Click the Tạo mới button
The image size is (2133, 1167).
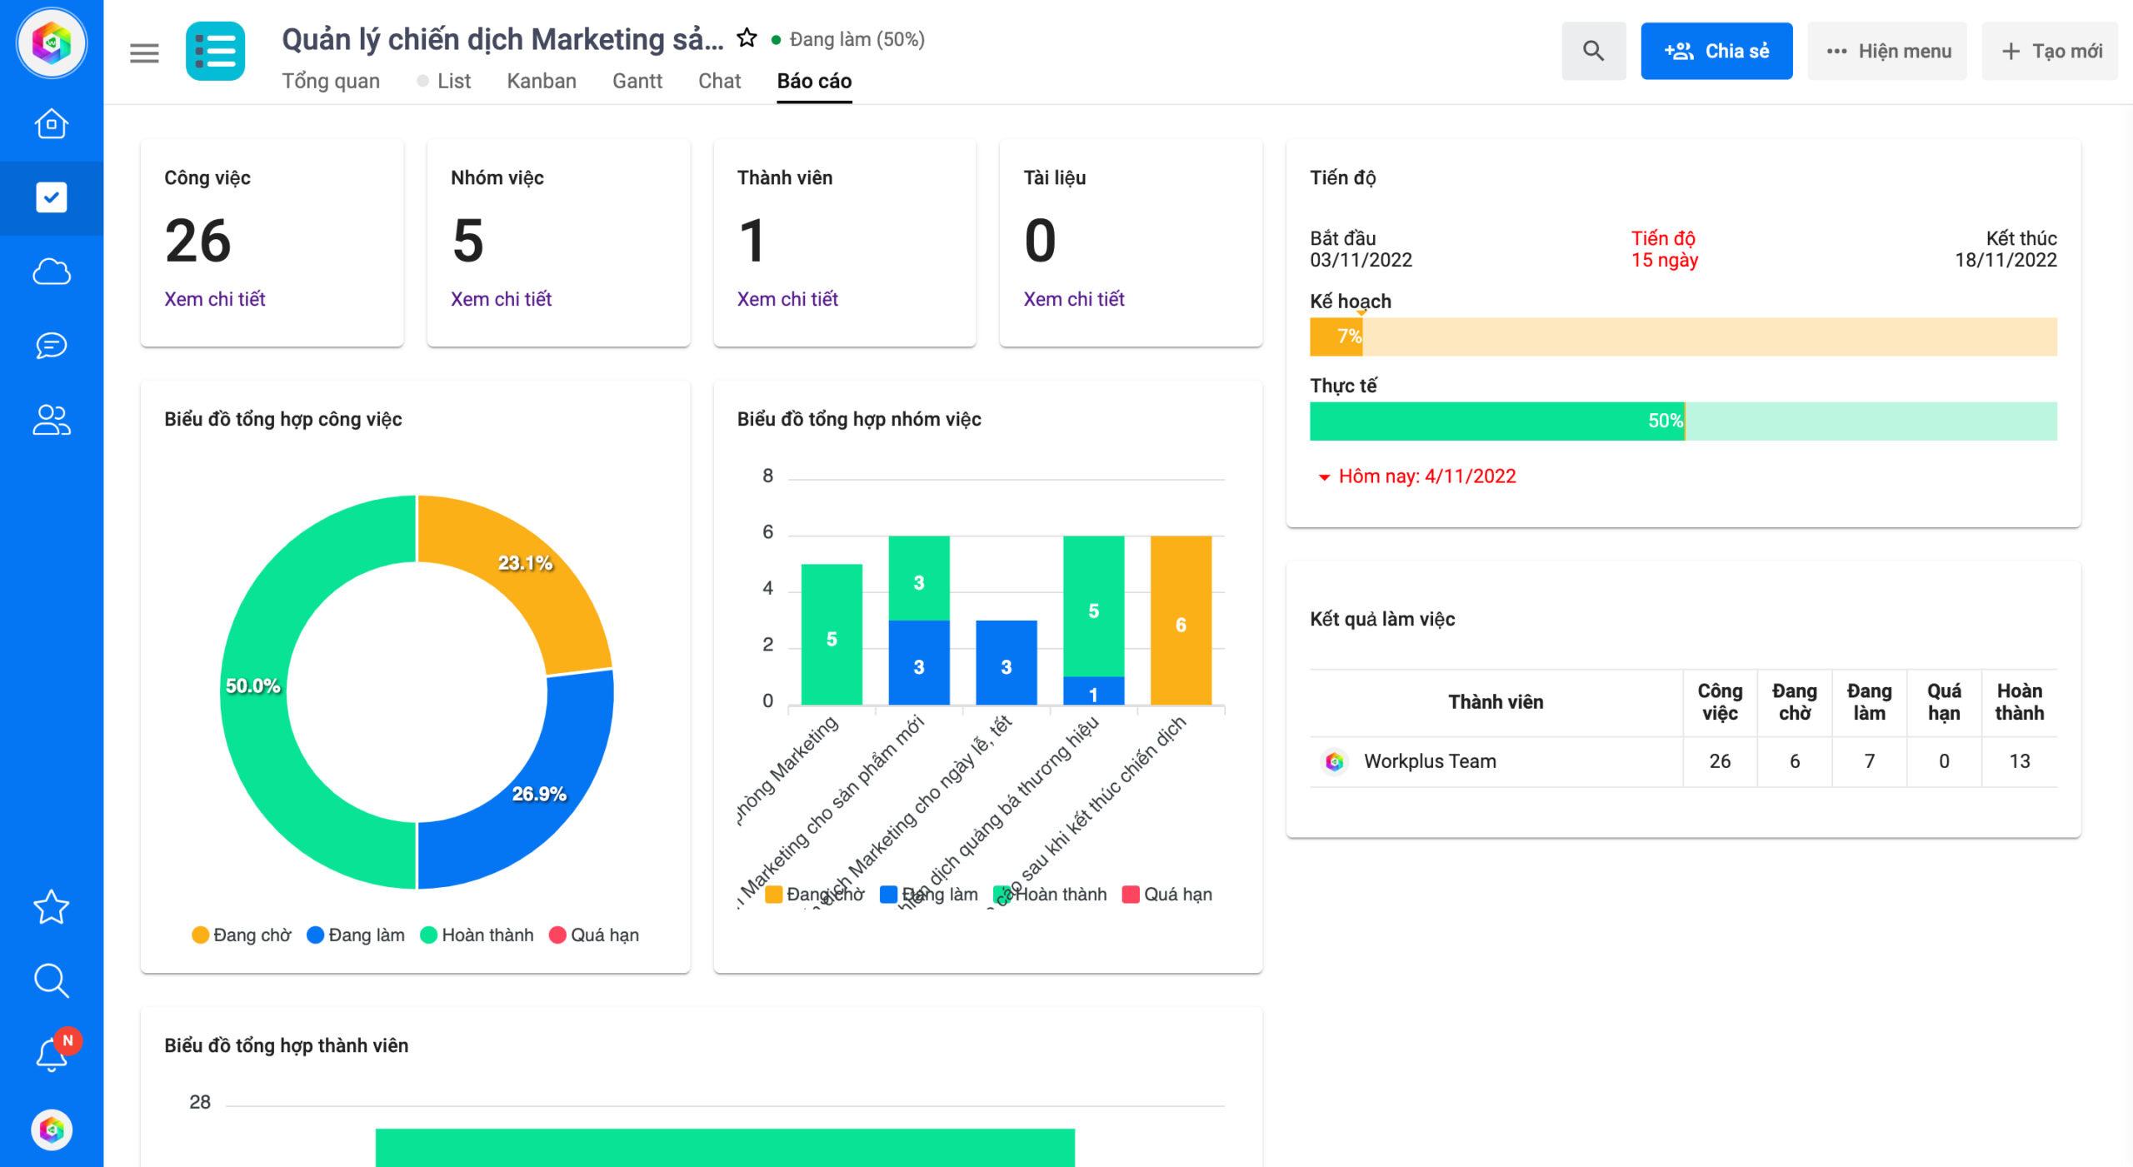click(2050, 51)
